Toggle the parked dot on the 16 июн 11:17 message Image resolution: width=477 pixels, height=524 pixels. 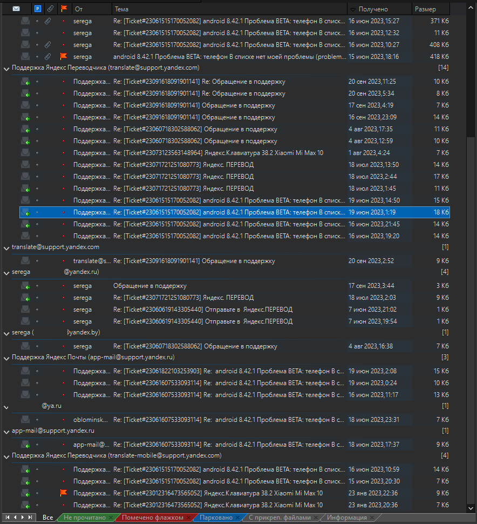37,395
